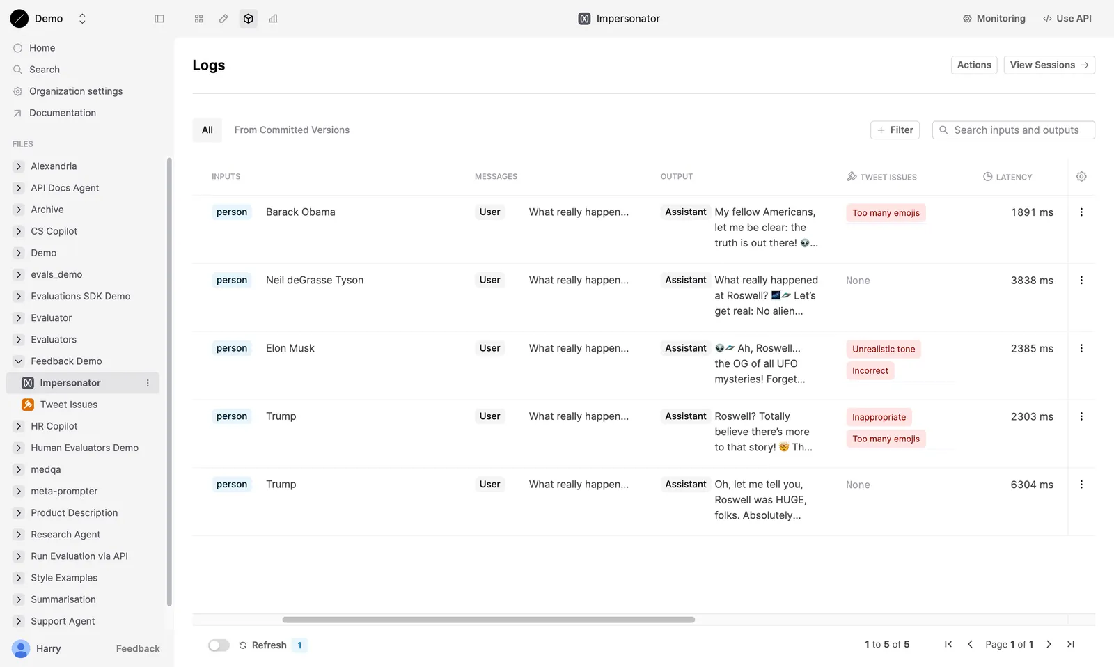The width and height of the screenshot is (1114, 667).
Task: Click the Latency column clock icon
Action: 987,177
